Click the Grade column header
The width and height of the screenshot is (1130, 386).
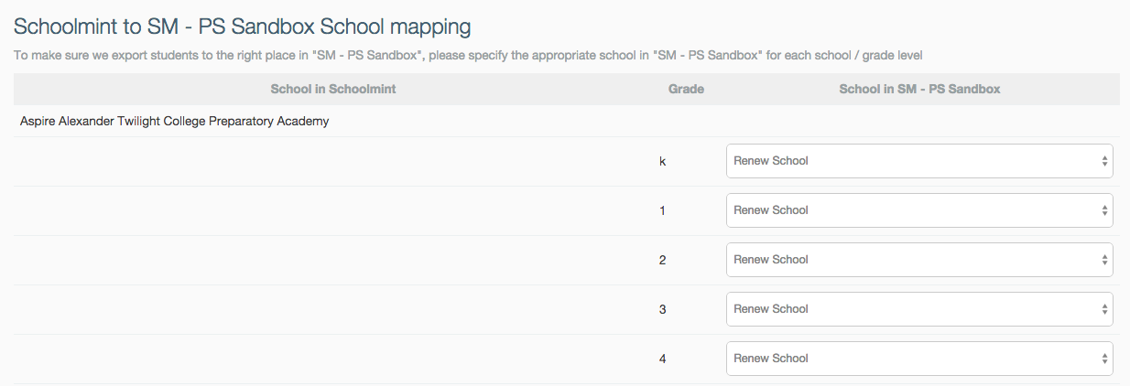686,90
